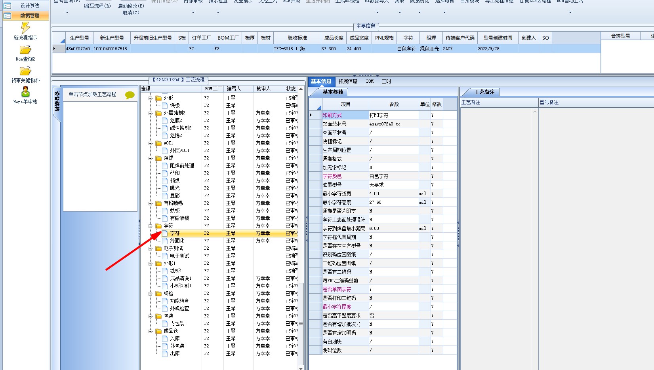Viewport: 654px width, 370px height.
Task: Switch to the BOM tab
Action: pyautogui.click(x=370, y=81)
